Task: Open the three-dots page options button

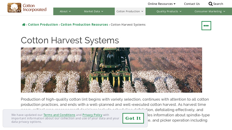Action: (x=206, y=26)
